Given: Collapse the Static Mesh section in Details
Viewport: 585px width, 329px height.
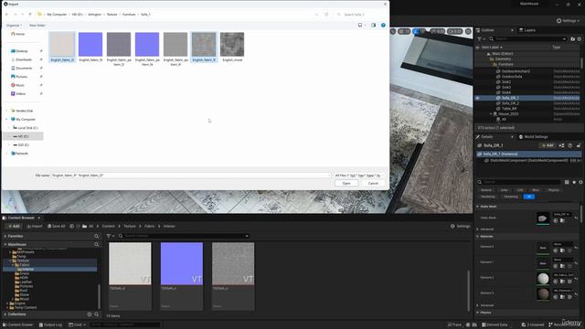Looking at the screenshot, I should [477, 207].
